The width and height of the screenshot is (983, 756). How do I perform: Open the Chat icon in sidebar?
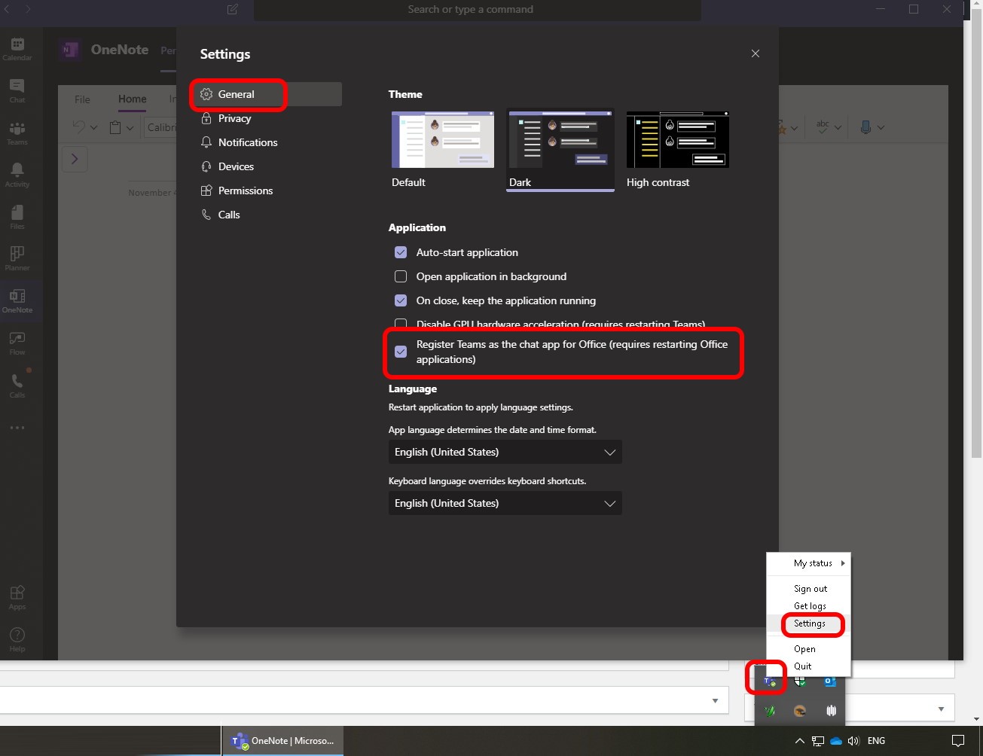(17, 90)
